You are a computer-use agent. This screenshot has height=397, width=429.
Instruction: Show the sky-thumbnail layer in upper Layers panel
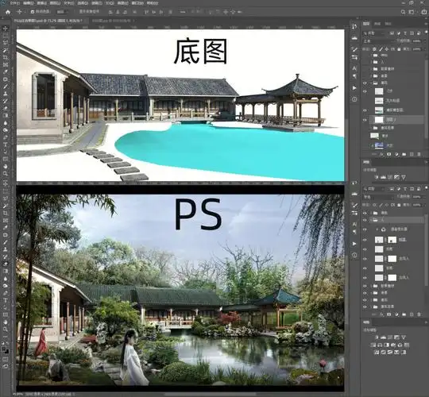click(365, 145)
